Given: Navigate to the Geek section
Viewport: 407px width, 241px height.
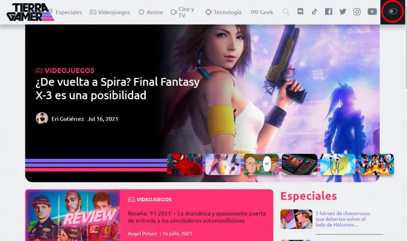Looking at the screenshot, I should click(262, 12).
